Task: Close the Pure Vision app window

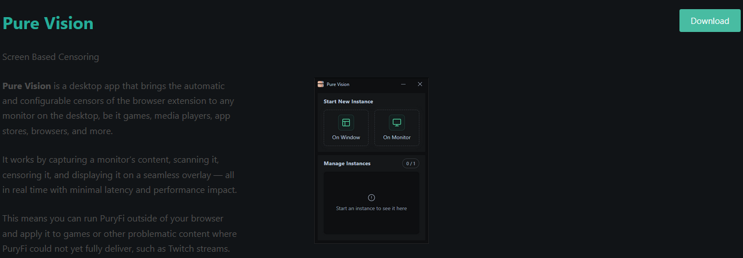Action: point(420,84)
